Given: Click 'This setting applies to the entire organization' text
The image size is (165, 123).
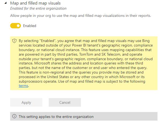Looking at the screenshot, I should pyautogui.click(x=56, y=117).
